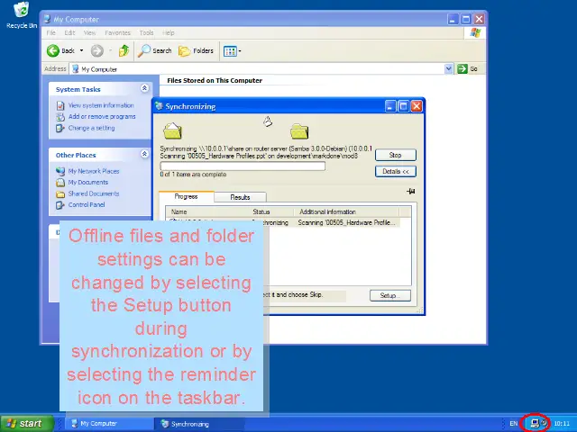Click Add or remove programs link

(x=102, y=116)
